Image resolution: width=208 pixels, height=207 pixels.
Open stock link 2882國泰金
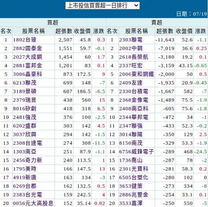[27, 48]
